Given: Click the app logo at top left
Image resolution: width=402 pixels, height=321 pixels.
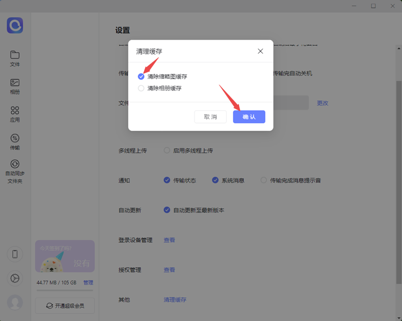Looking at the screenshot, I should pos(15,25).
